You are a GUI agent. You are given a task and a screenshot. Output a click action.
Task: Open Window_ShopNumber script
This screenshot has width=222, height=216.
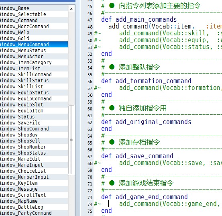click(34, 147)
